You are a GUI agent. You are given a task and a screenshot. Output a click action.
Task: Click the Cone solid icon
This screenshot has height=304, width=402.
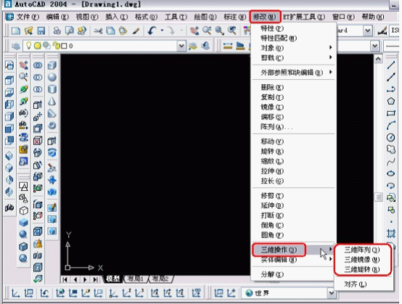pos(52,102)
